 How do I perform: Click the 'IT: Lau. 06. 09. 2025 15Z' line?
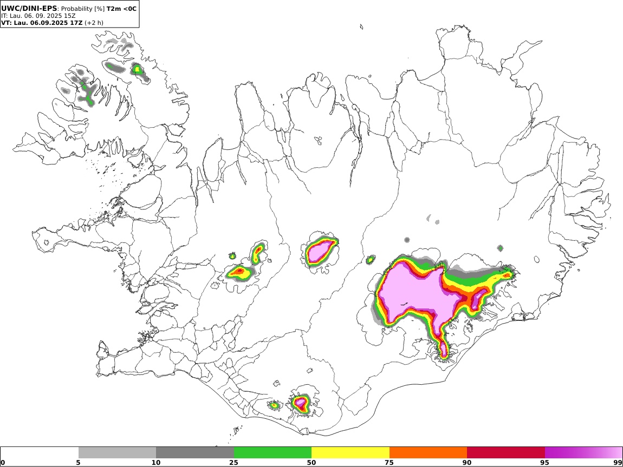point(38,16)
